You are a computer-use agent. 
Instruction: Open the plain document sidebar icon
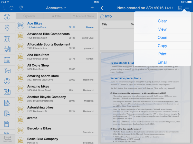pyautogui.click(x=7, y=124)
